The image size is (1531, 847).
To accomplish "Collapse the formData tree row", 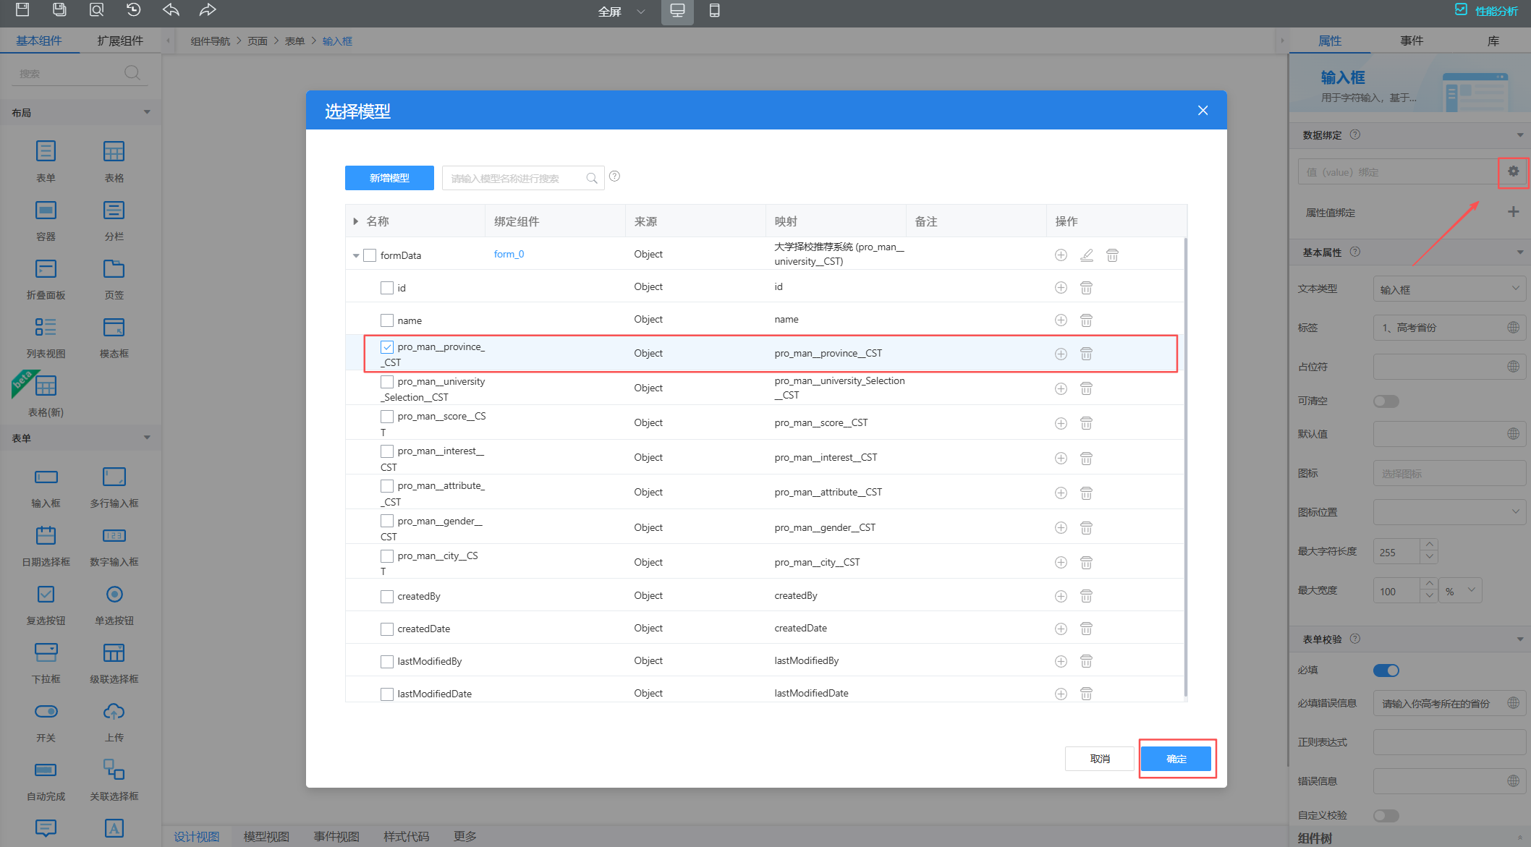I will pyautogui.click(x=356, y=255).
